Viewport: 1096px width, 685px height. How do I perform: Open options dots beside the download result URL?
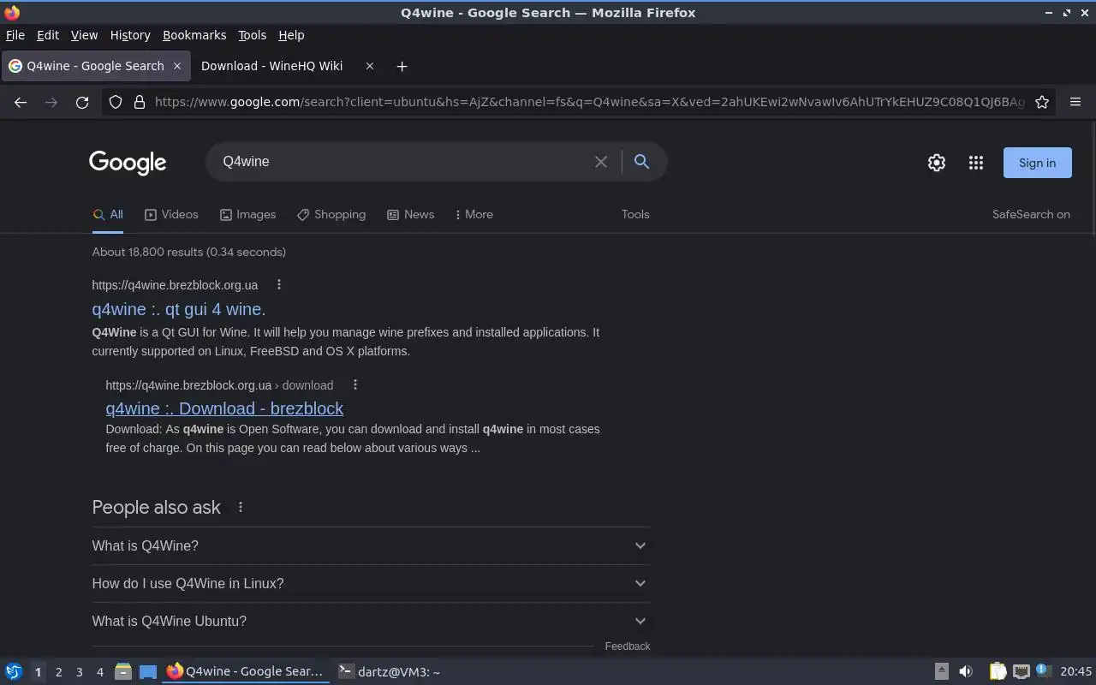[355, 384]
